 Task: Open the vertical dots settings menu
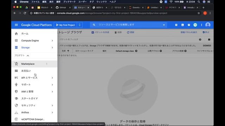(x=201, y=25)
